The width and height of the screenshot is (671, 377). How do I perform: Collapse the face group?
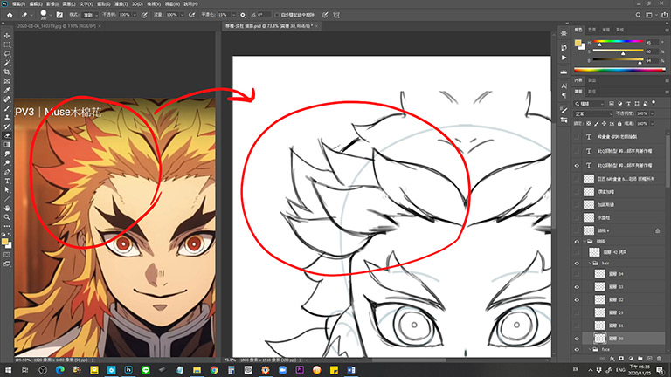[590, 349]
